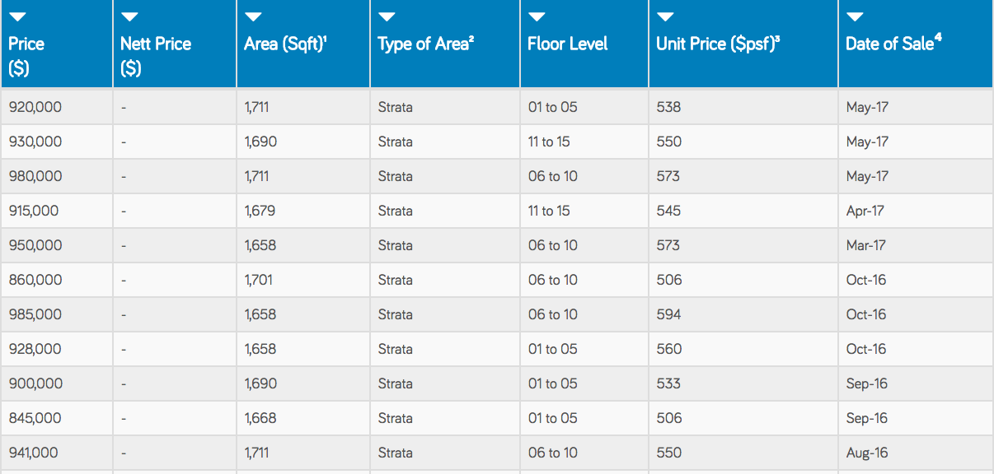This screenshot has height=474, width=994.
Task: Click the Mar-17 date cell
Action: click(916, 245)
